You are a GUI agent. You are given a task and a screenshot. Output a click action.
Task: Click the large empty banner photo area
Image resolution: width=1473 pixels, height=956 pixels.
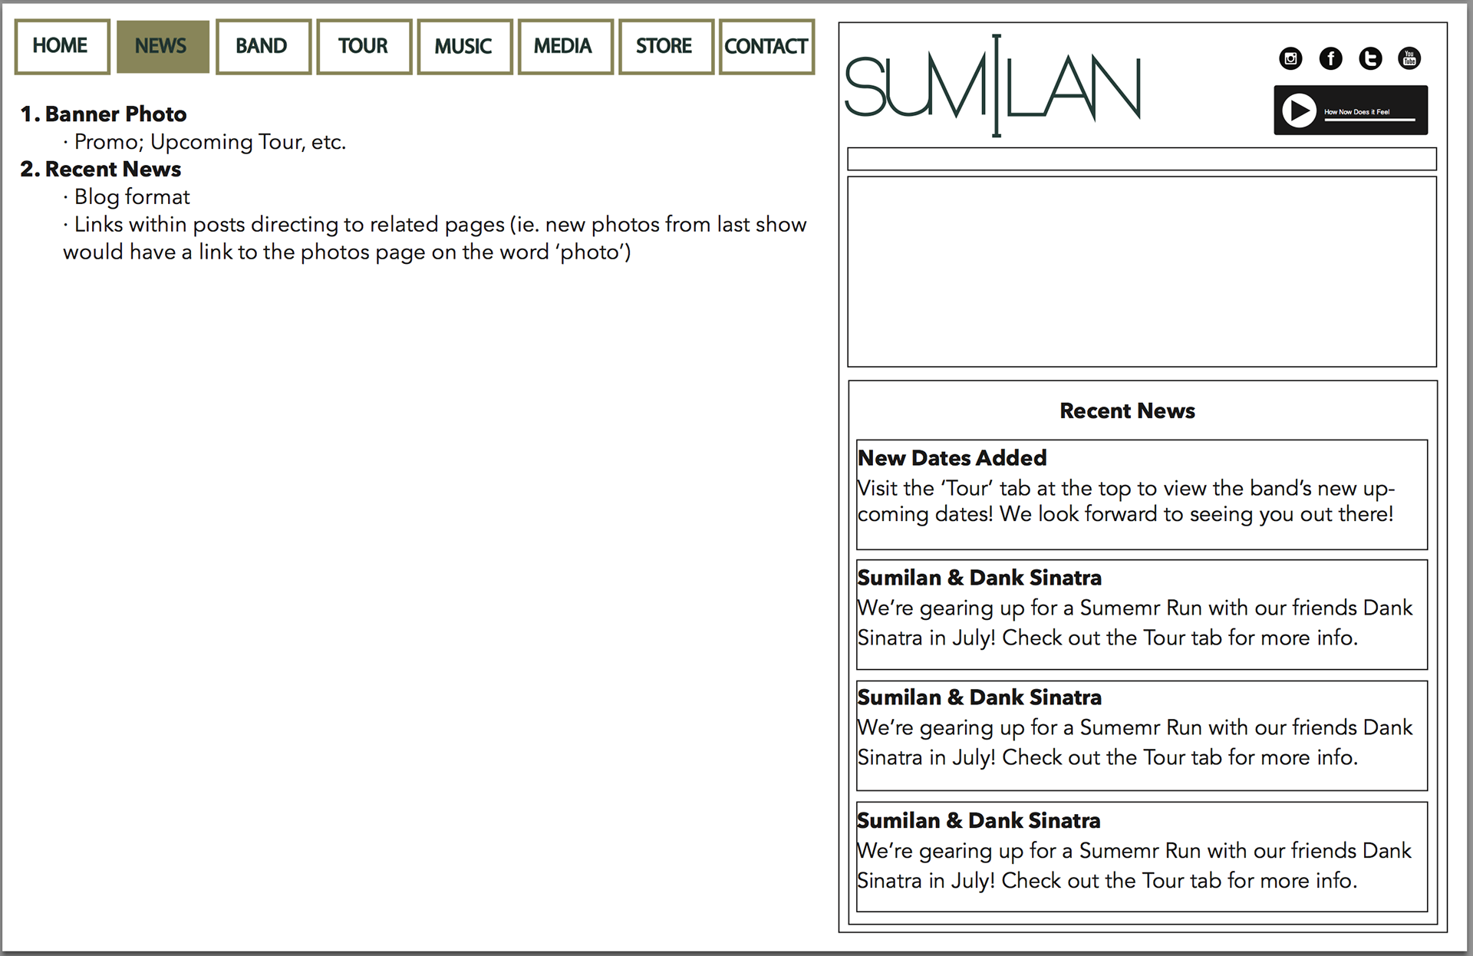click(1142, 272)
